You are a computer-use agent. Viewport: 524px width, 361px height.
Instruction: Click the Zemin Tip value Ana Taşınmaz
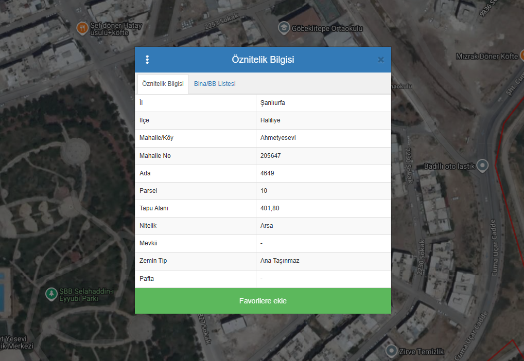point(280,261)
